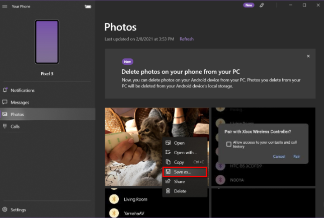Viewport: 324px width, 218px height.
Task: Pair with Xbox Wireless Controller
Action: pos(297,156)
